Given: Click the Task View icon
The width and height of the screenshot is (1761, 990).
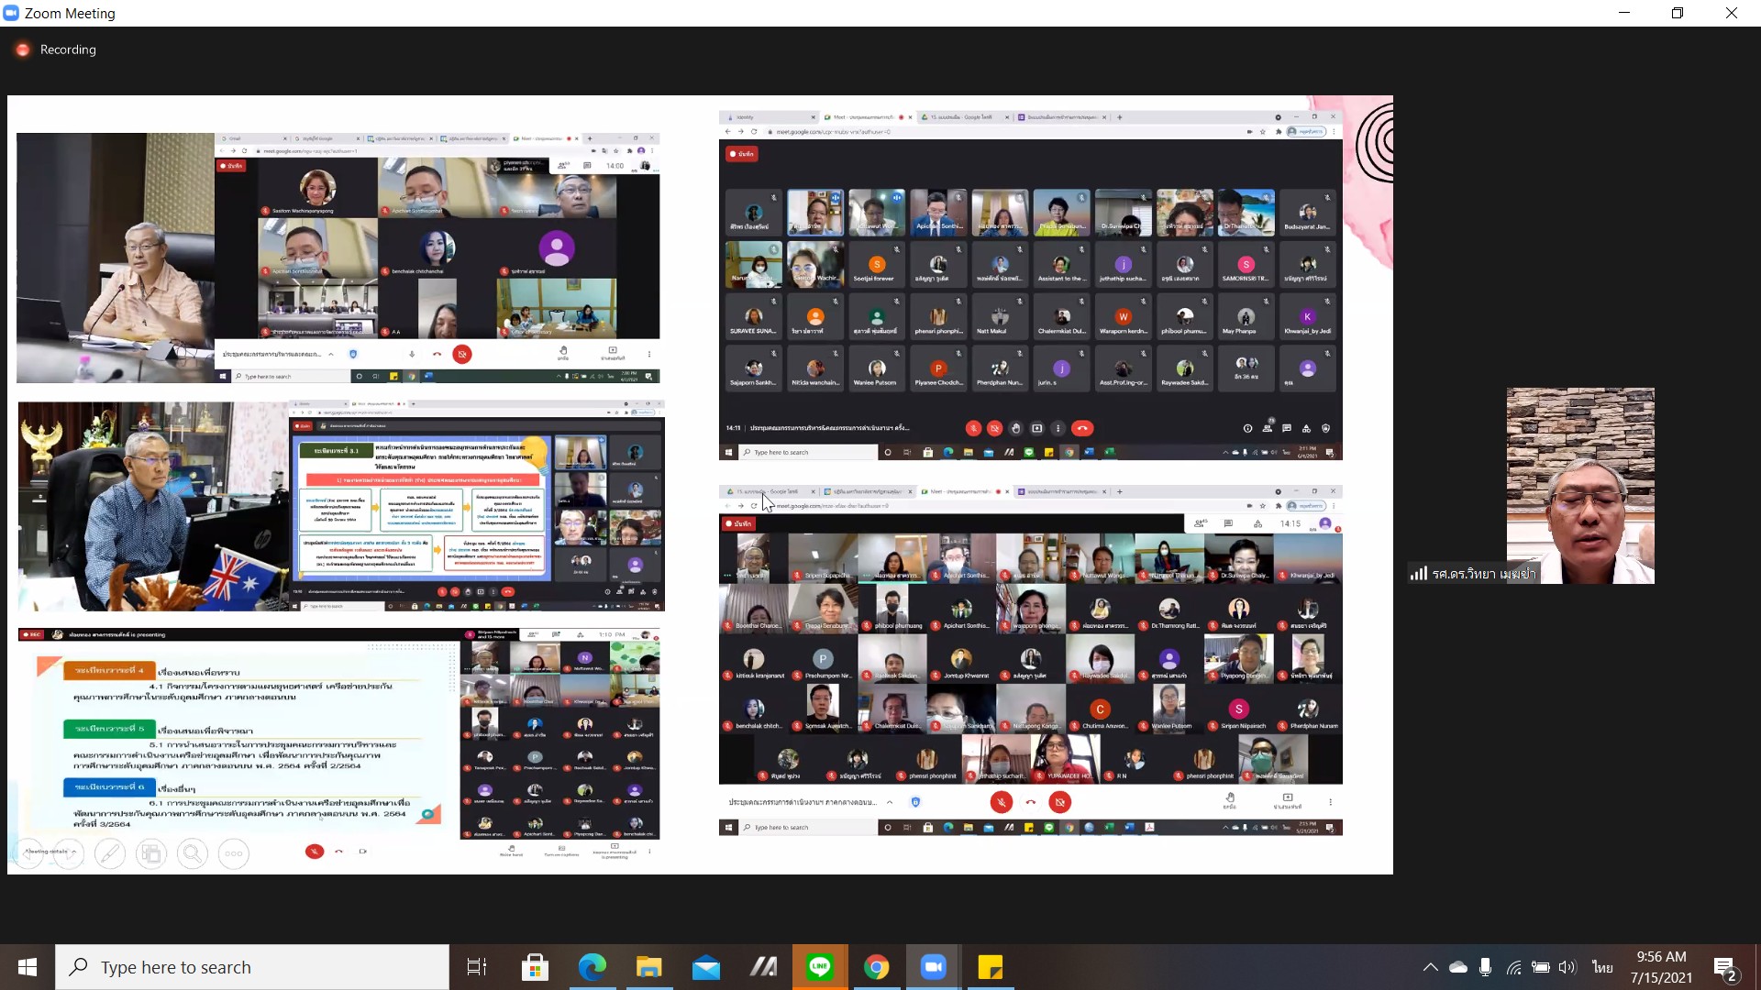Looking at the screenshot, I should (x=477, y=967).
